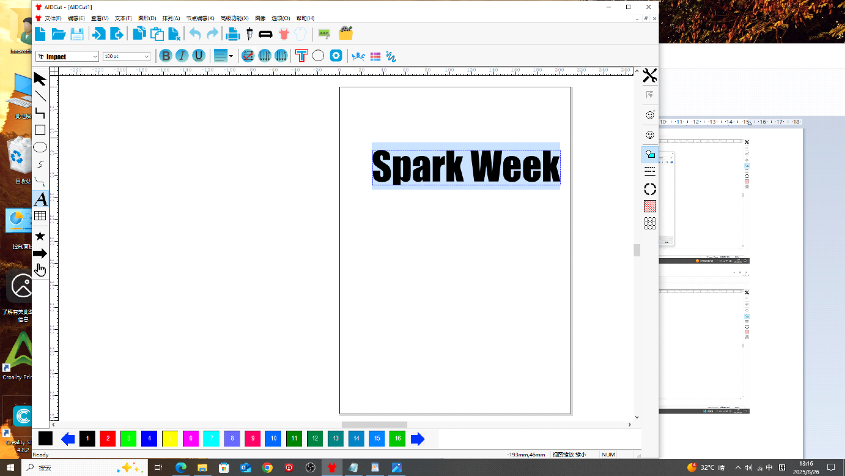Select the text tool letter A
This screenshot has width=845, height=476.
40,199
